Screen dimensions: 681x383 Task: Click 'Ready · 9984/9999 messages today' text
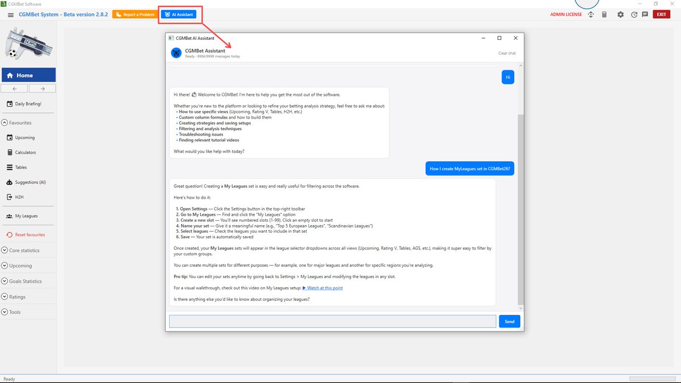coord(212,57)
